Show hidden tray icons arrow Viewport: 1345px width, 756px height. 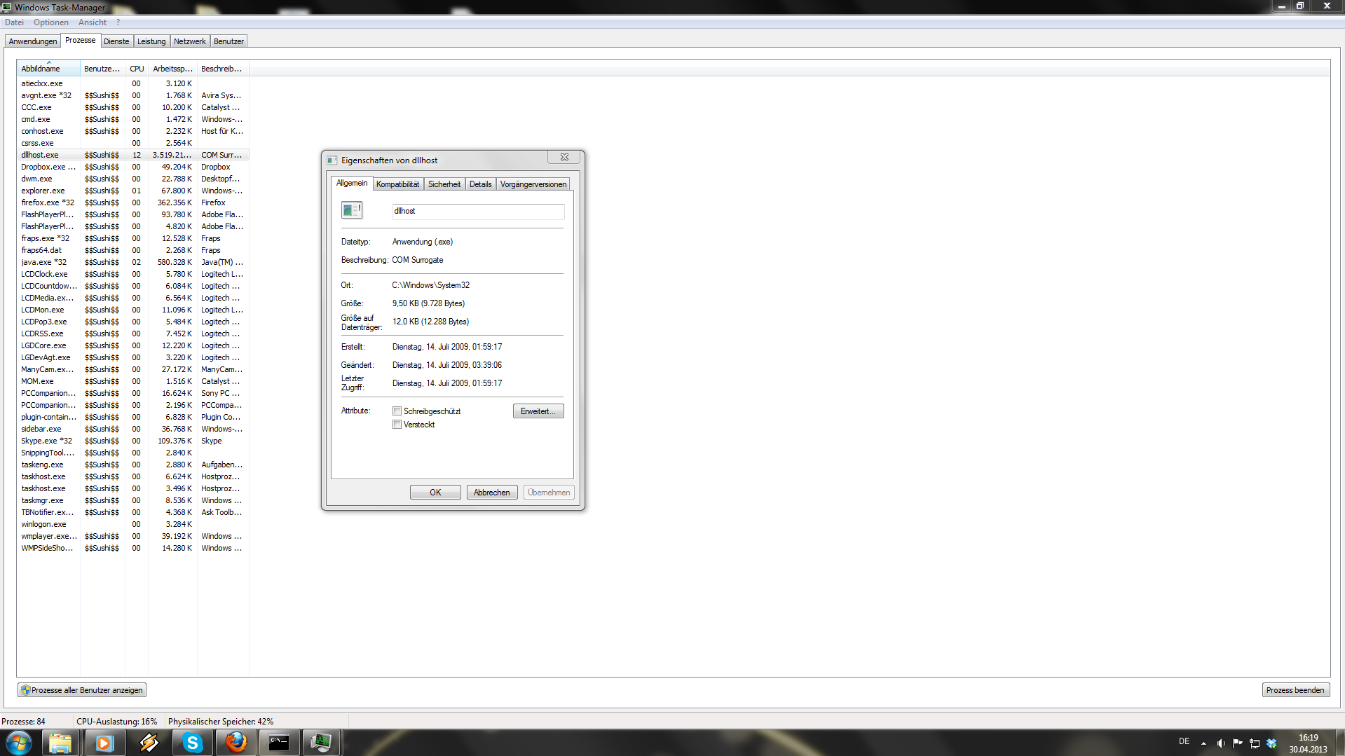click(1203, 743)
